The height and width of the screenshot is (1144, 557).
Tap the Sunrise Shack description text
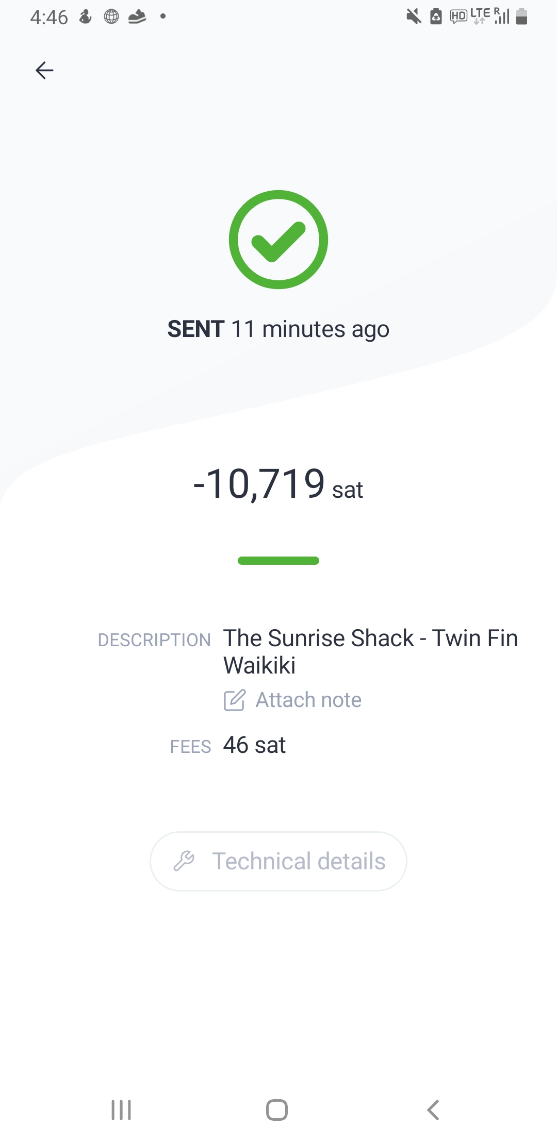370,651
